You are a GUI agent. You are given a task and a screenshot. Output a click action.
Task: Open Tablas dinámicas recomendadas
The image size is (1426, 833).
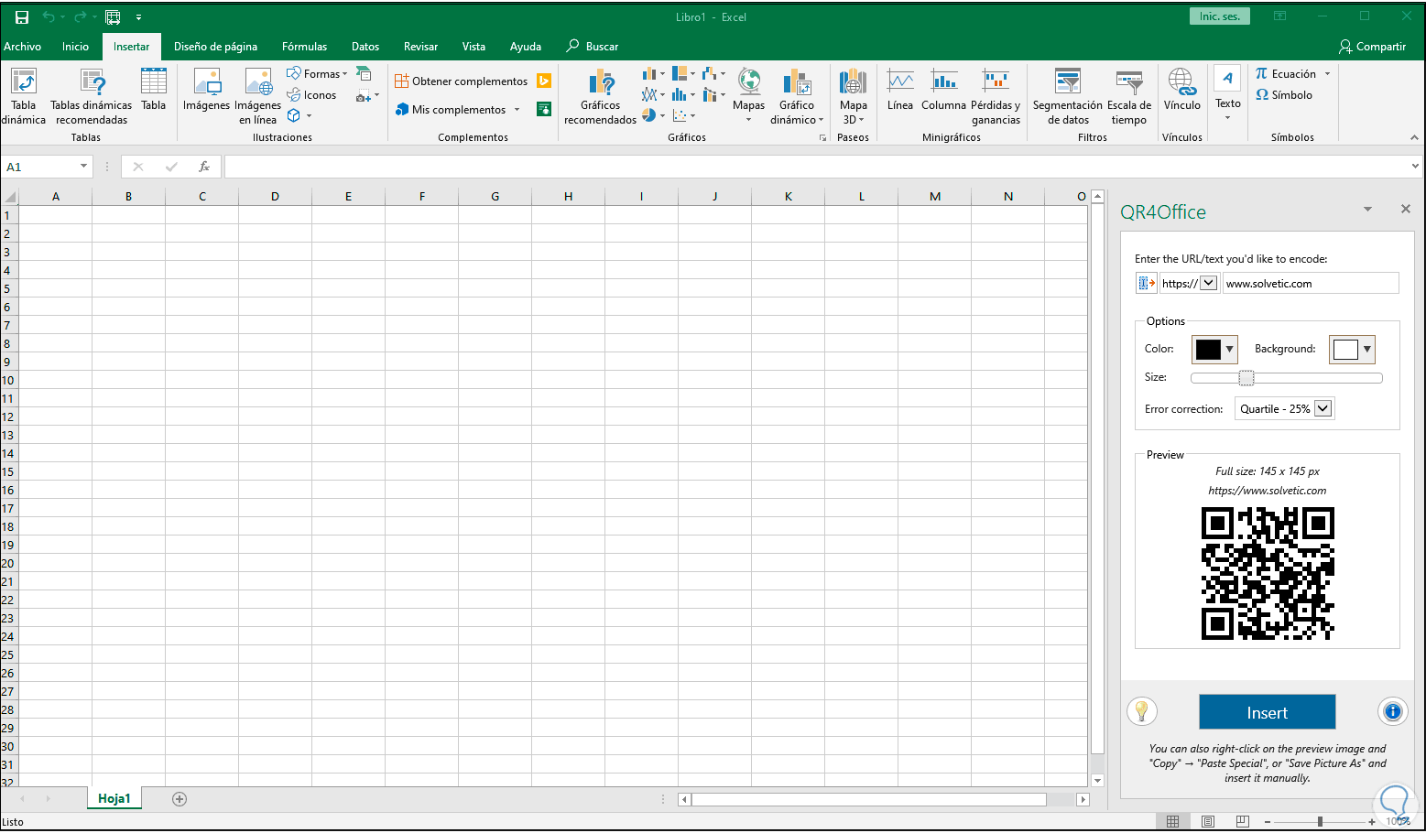92,96
